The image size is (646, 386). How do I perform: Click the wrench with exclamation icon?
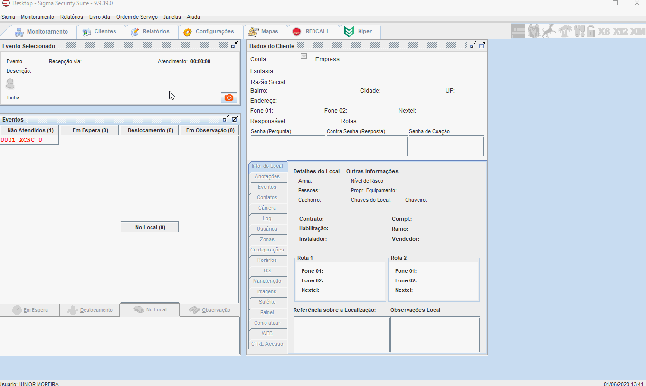click(x=579, y=31)
